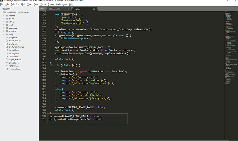Go to next tab using right arrow
238x141 pixels.
click(x=43, y=9)
